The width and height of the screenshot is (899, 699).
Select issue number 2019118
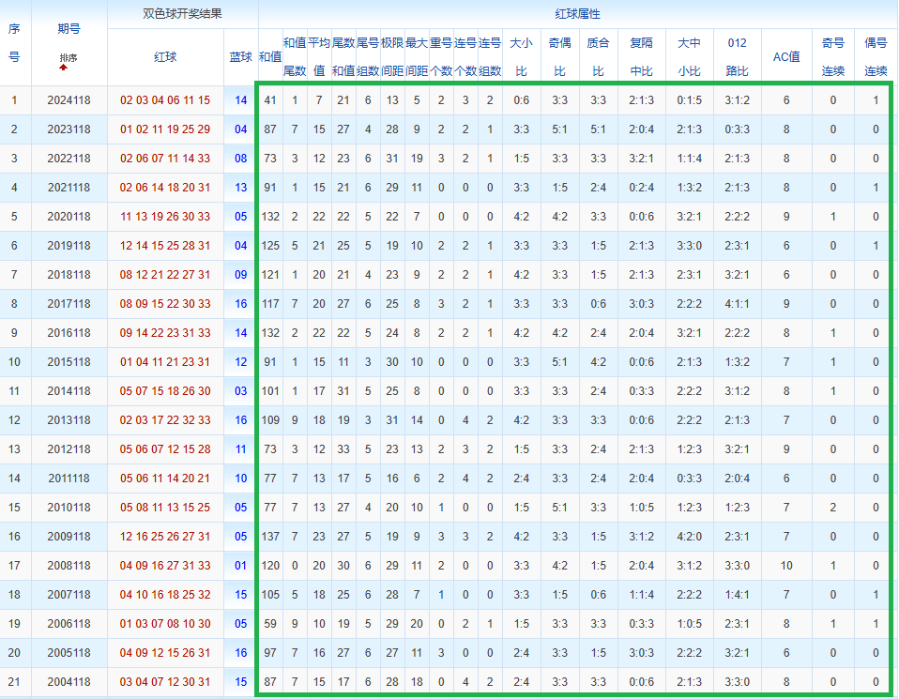point(69,246)
